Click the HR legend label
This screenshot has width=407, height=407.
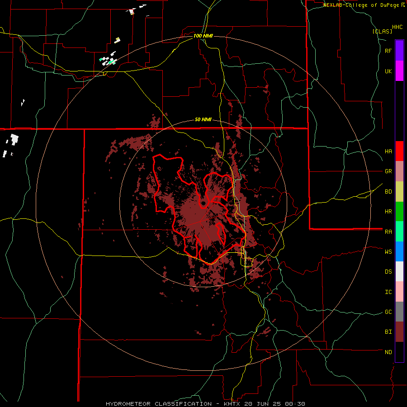pyautogui.click(x=388, y=212)
